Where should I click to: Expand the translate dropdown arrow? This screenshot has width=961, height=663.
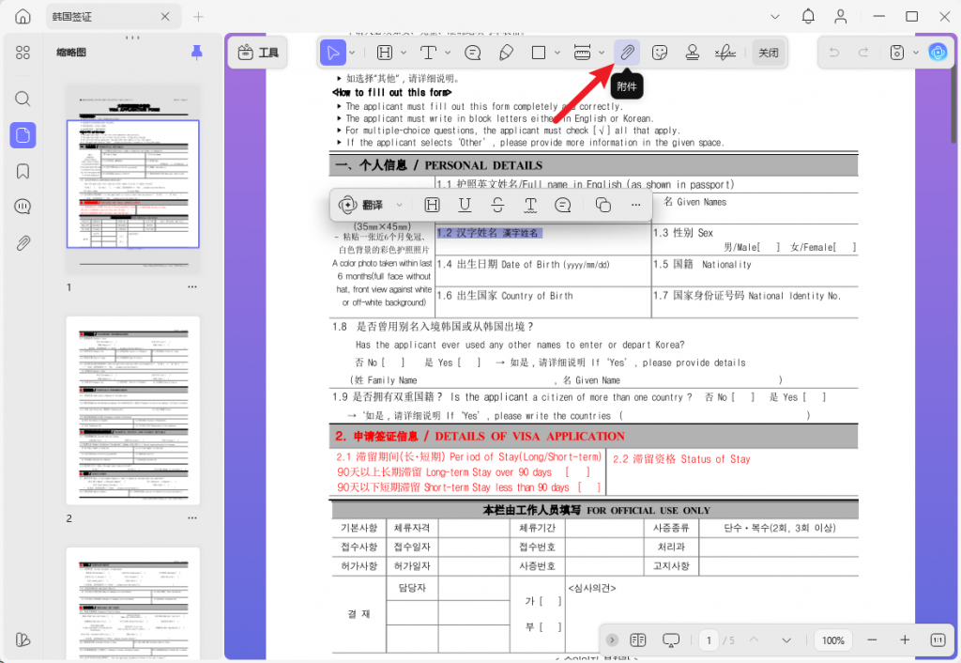(400, 205)
